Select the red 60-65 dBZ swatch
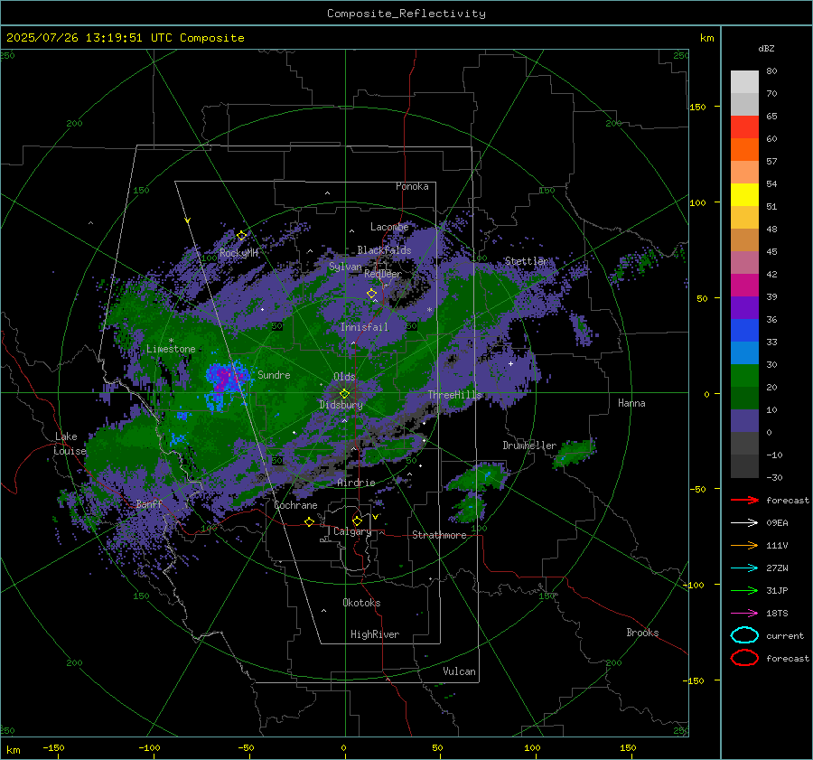This screenshot has height=760, width=813. [x=744, y=127]
